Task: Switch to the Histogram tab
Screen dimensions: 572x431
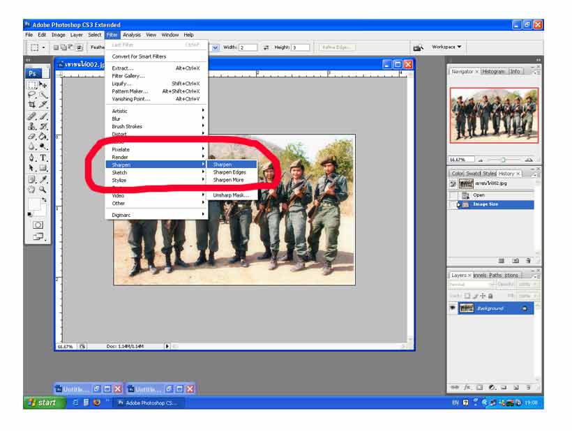Action: pyautogui.click(x=493, y=71)
